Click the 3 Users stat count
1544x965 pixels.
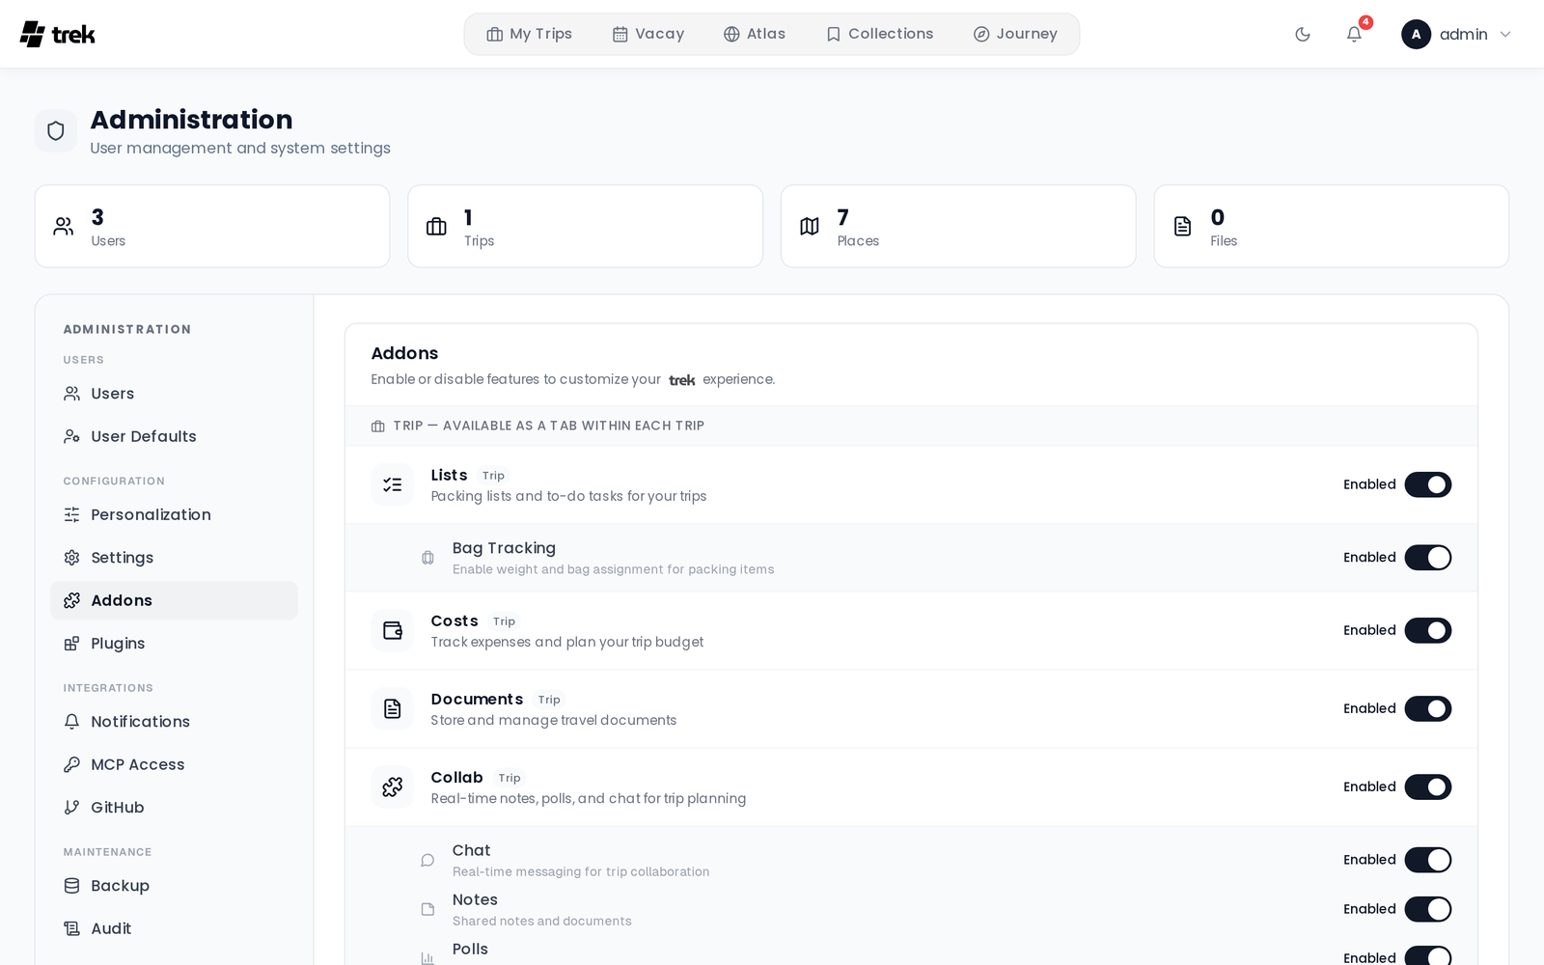97,217
